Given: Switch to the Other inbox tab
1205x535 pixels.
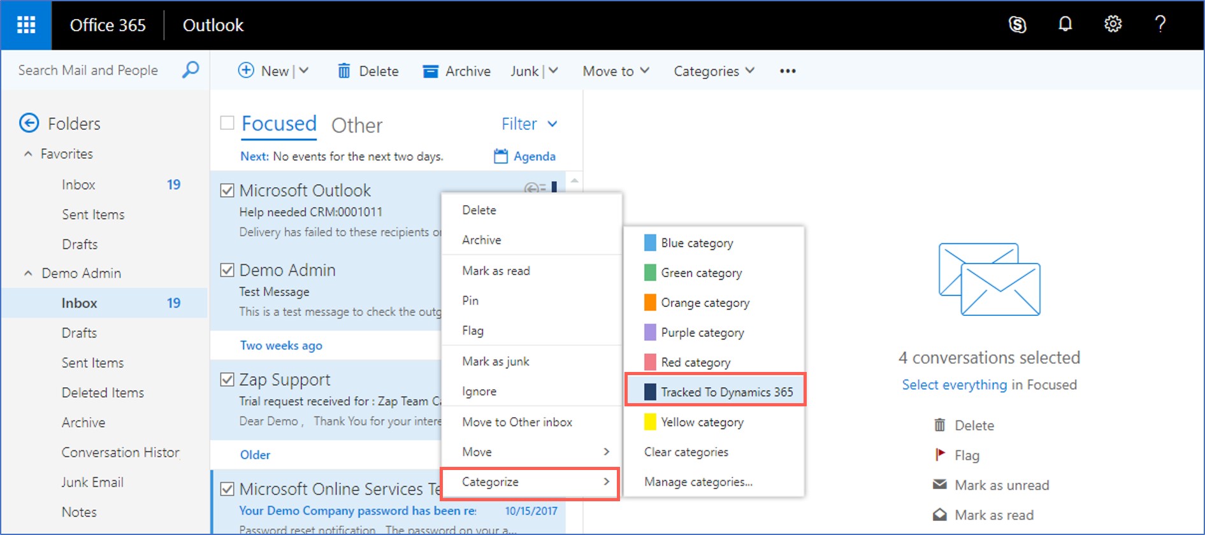Looking at the screenshot, I should 357,125.
